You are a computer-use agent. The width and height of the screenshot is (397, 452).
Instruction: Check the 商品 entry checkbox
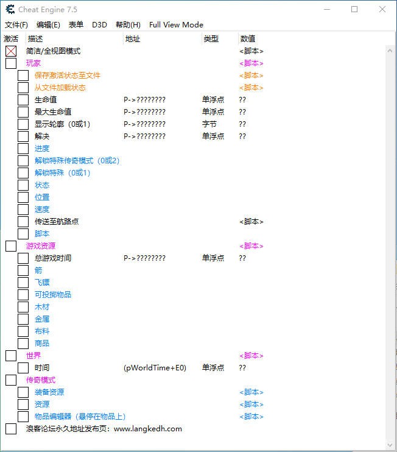pos(23,344)
